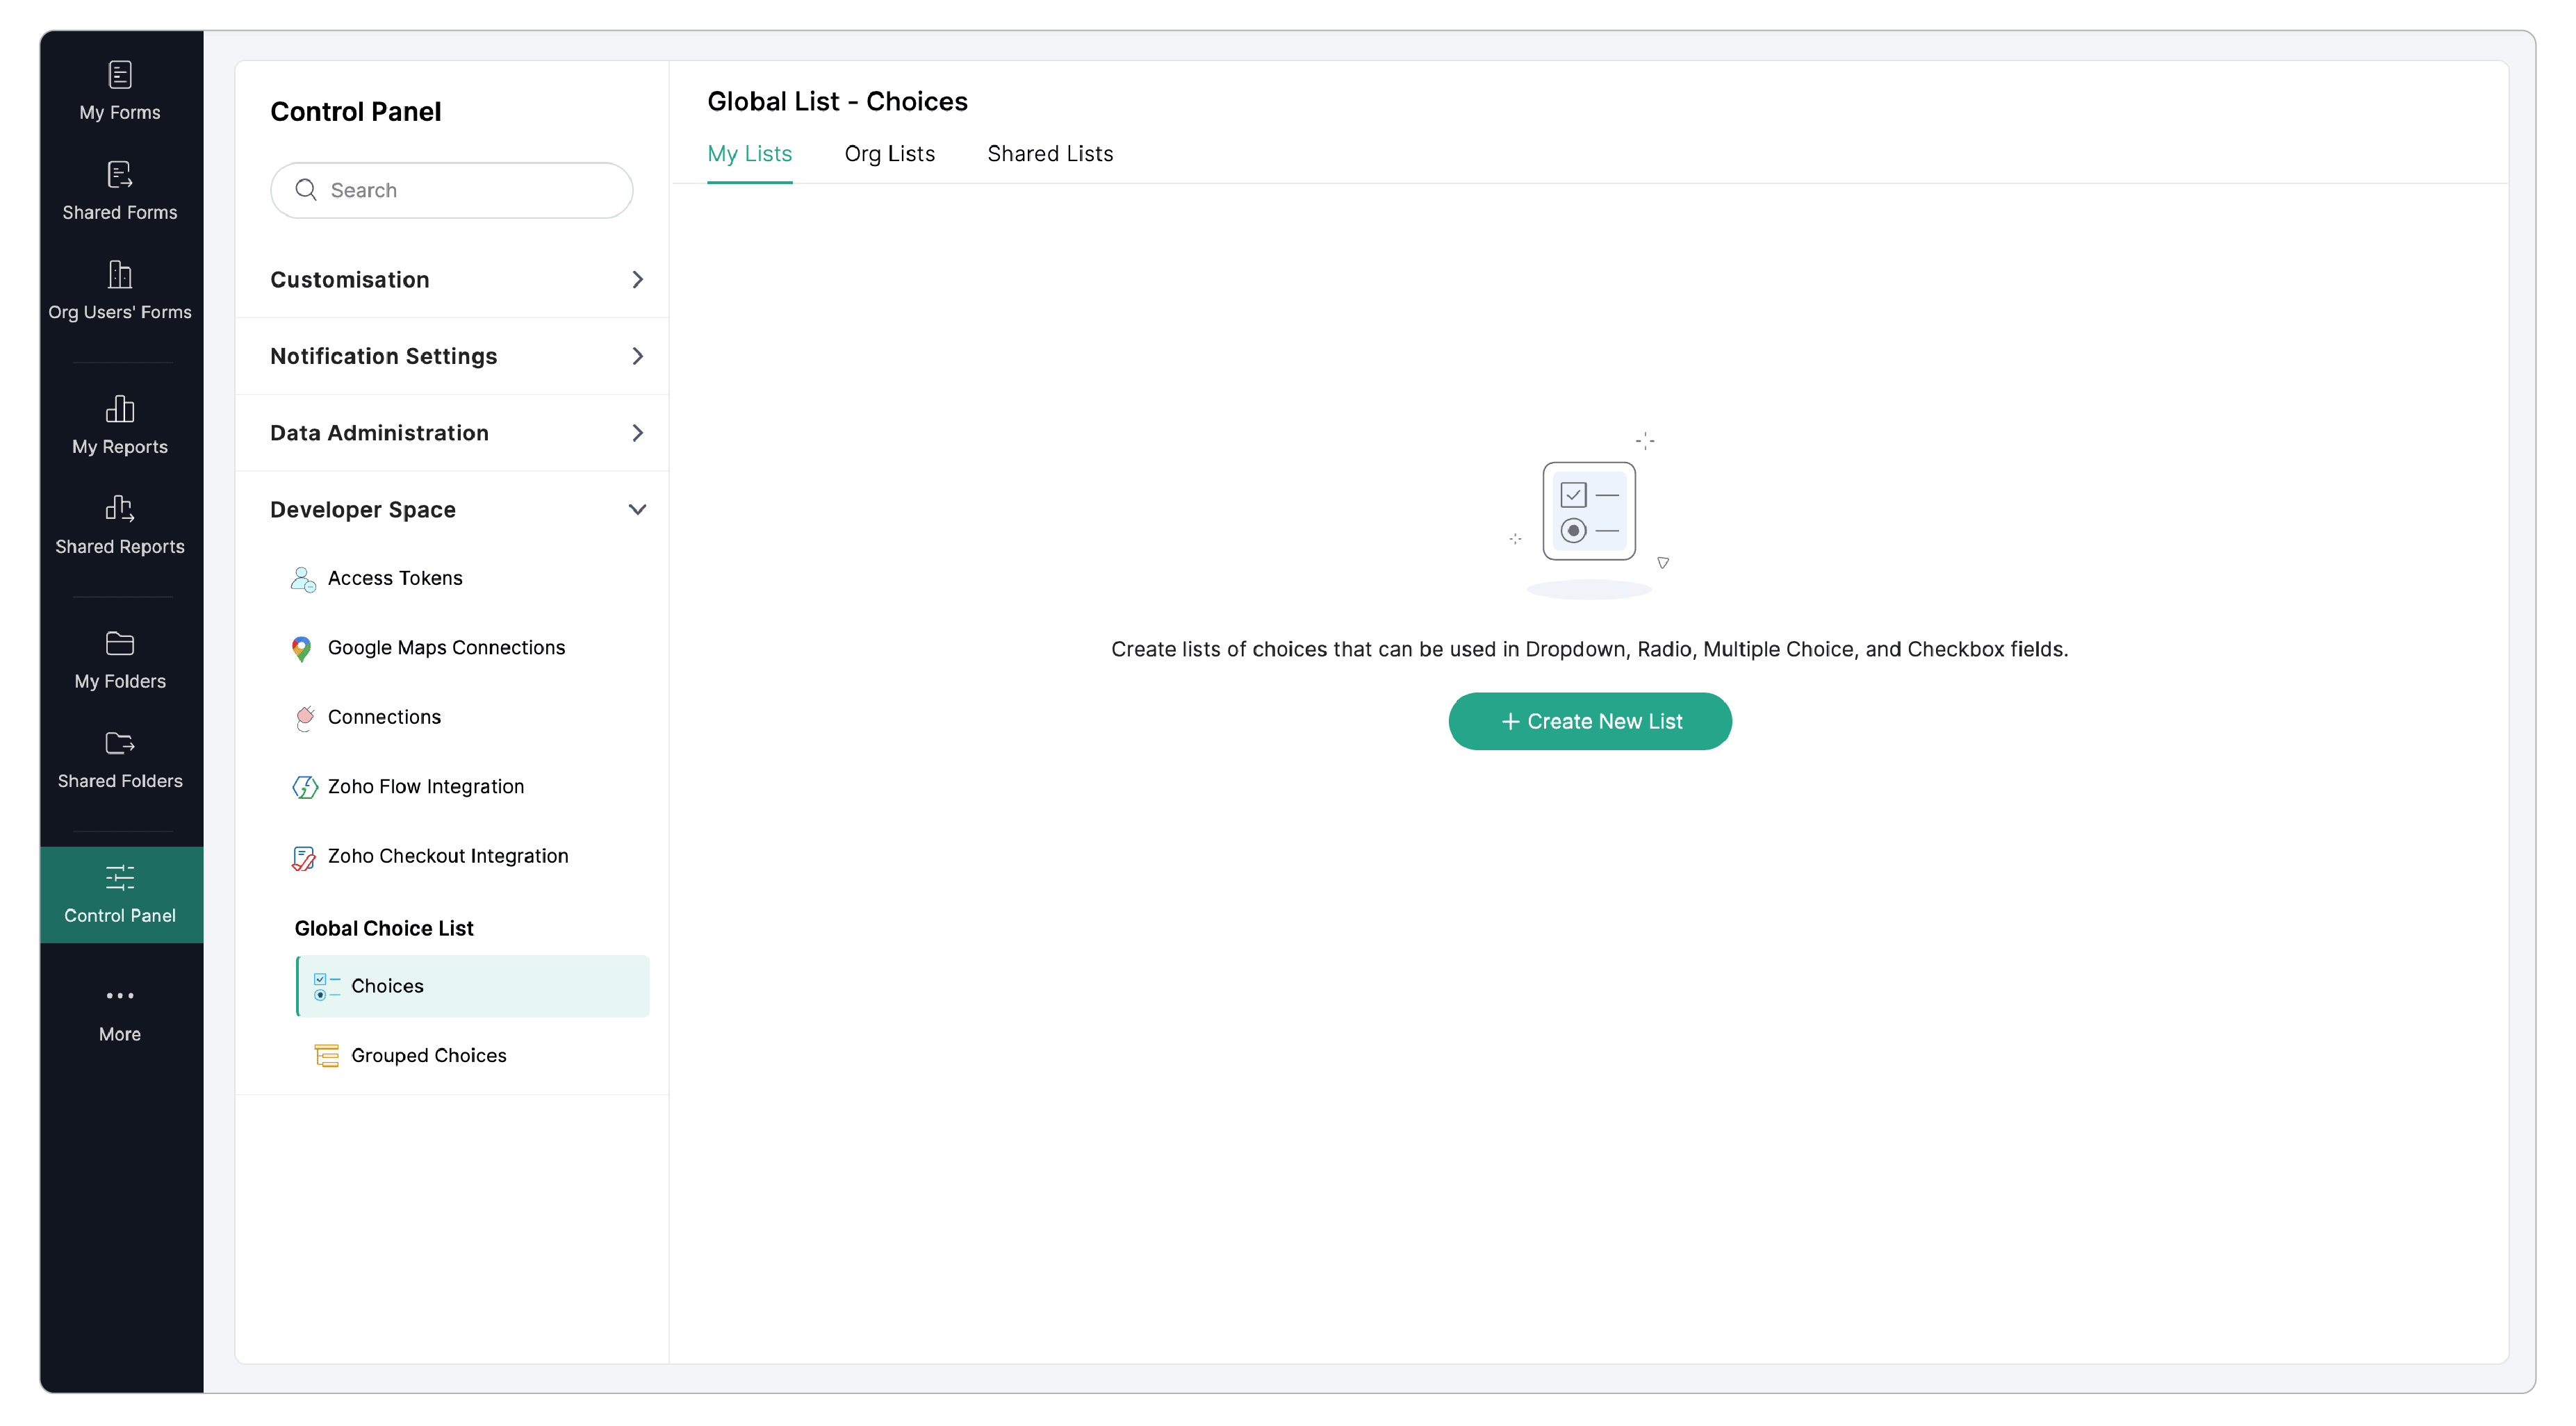
Task: Switch to the Shared Lists tab
Action: click(1049, 154)
